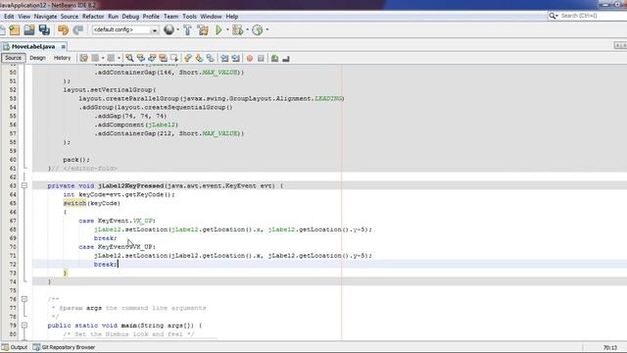Open the Output panel
This screenshot has height=353, width=627.
tap(15, 347)
